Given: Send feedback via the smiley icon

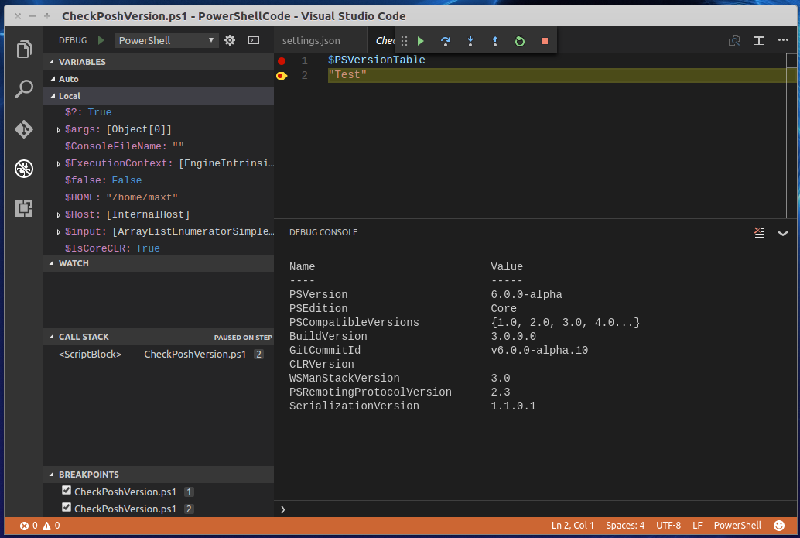Looking at the screenshot, I should [x=779, y=526].
